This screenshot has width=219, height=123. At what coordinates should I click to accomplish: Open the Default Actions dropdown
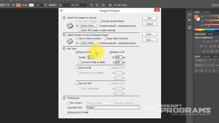[x=99, y=103]
